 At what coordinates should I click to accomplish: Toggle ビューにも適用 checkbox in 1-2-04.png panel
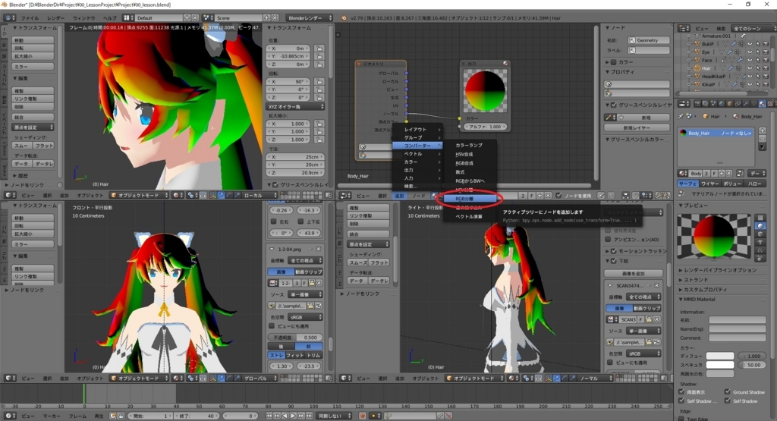click(x=272, y=326)
